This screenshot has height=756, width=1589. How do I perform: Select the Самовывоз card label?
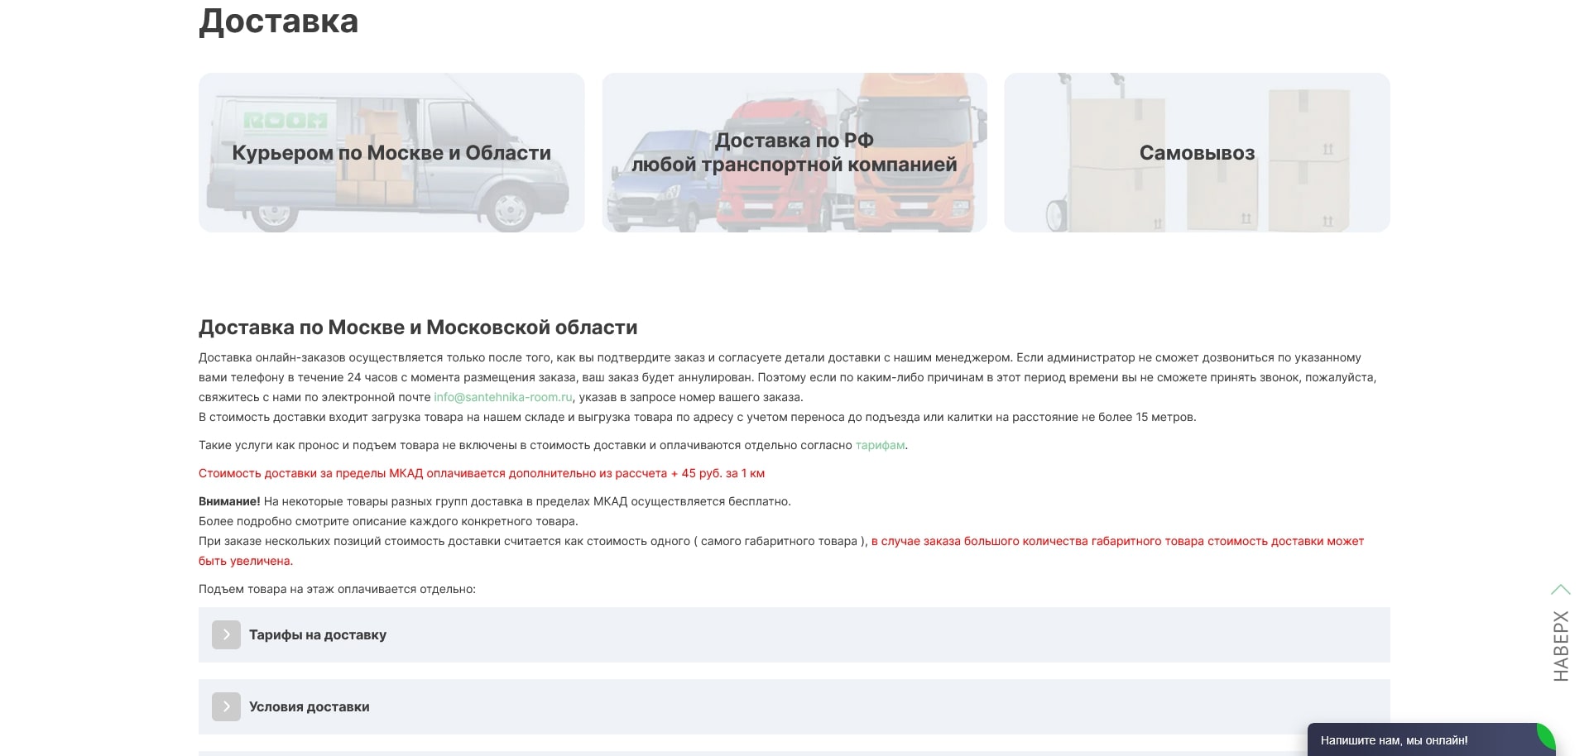click(1197, 153)
